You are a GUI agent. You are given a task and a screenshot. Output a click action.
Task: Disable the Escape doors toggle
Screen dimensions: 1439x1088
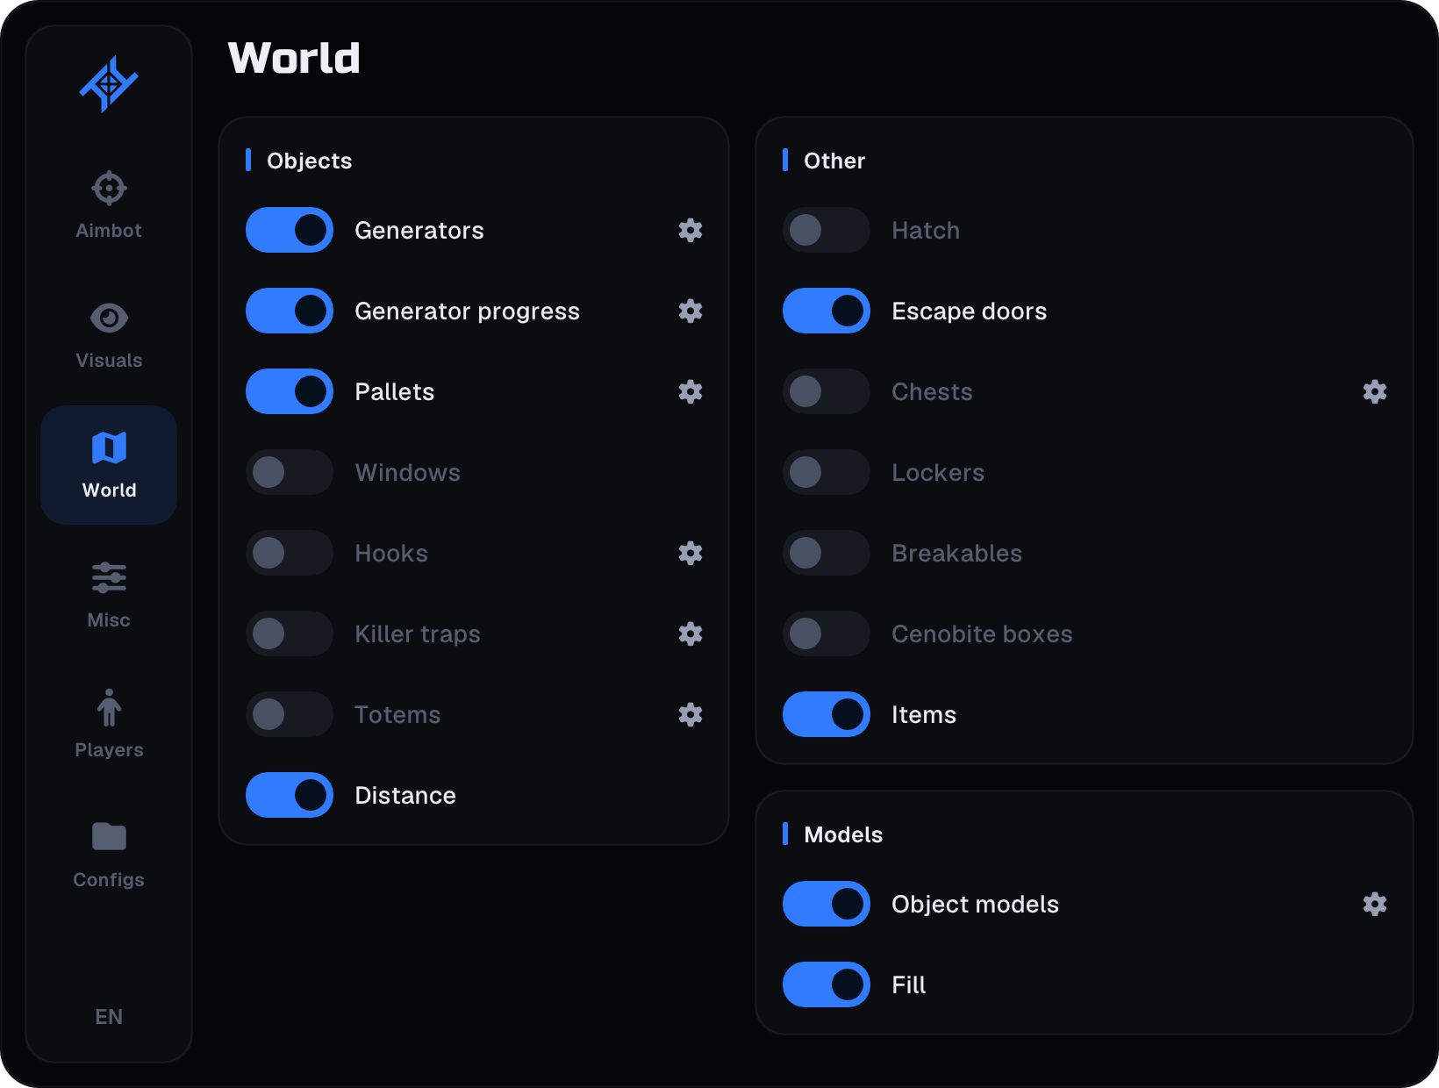tap(827, 311)
